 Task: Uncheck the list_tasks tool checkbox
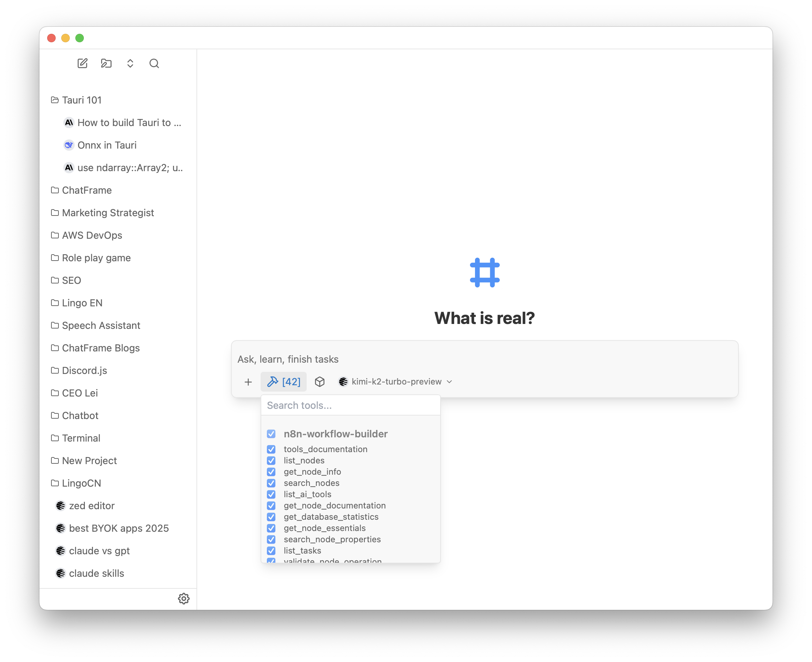click(271, 551)
